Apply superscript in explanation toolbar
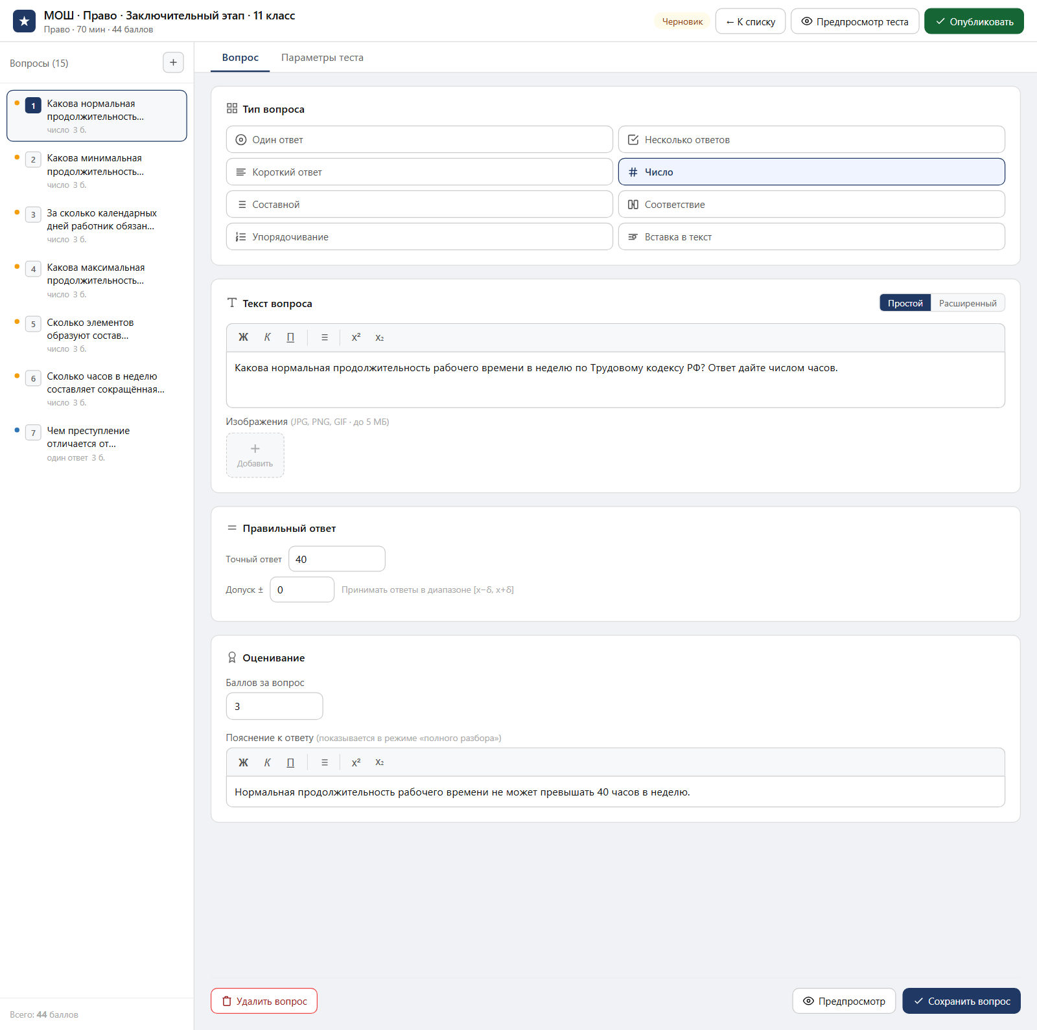 (356, 762)
